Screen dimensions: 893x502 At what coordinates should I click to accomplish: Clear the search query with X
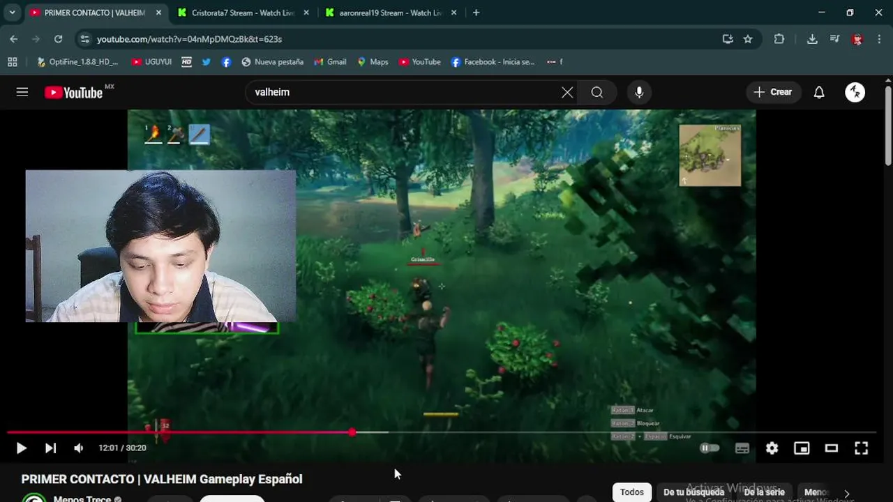pyautogui.click(x=567, y=92)
